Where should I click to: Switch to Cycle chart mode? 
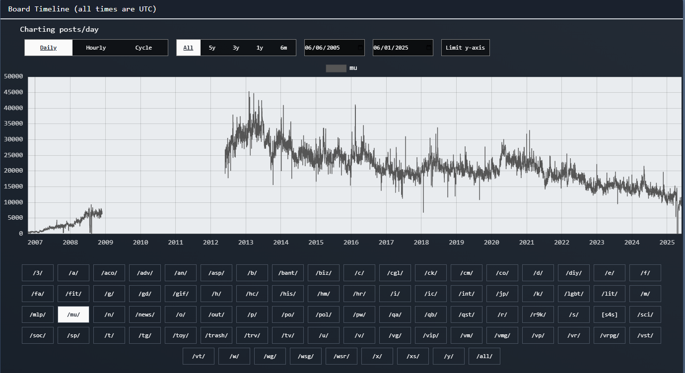coord(143,48)
